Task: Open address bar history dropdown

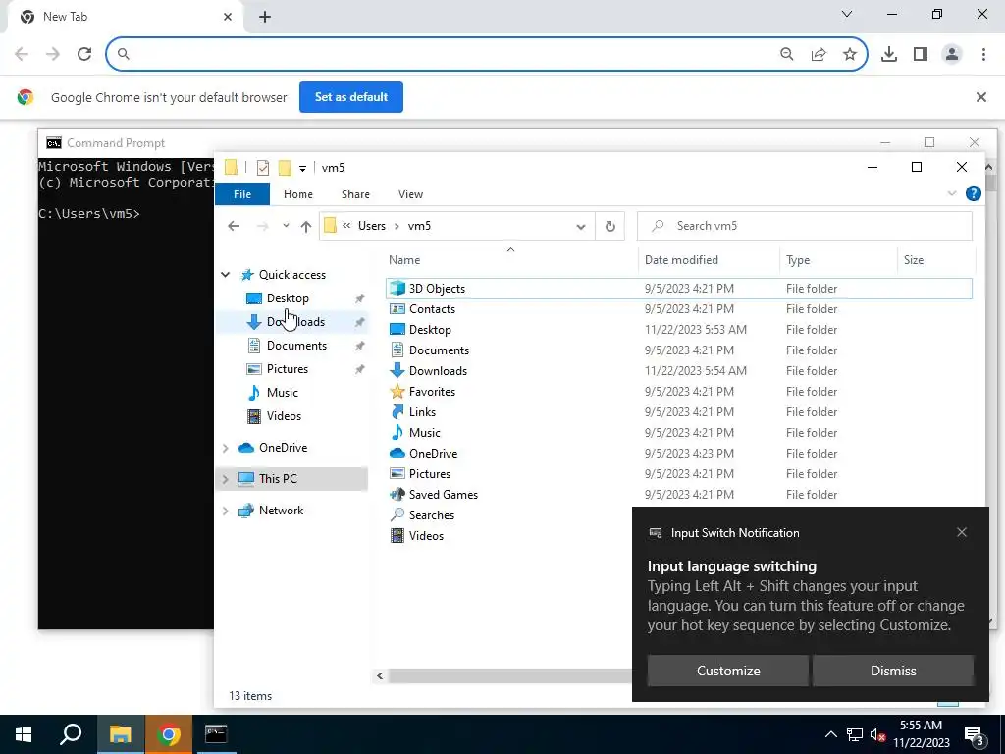Action: point(581,227)
